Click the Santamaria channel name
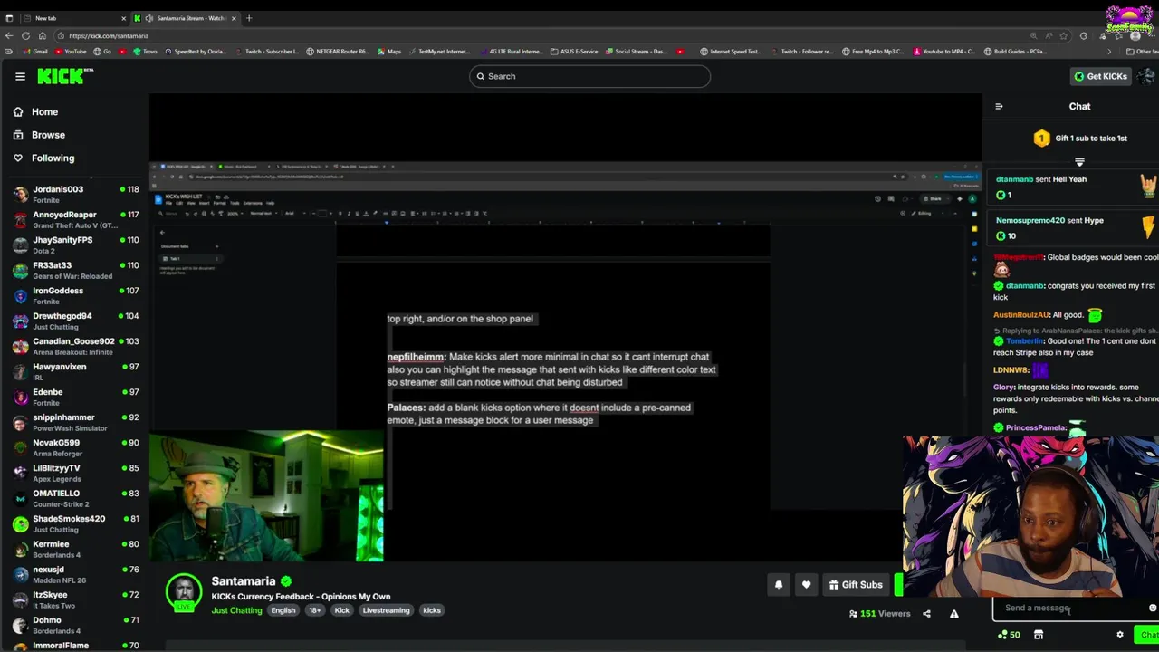 point(244,581)
